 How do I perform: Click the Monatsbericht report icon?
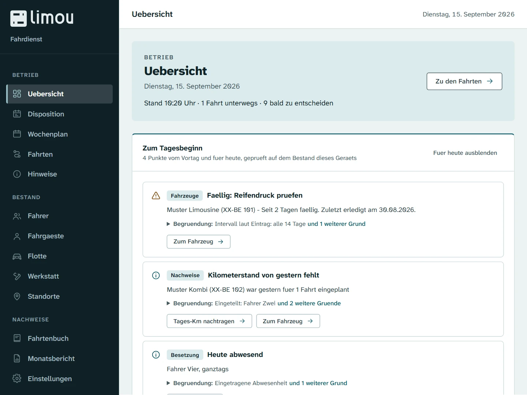tap(17, 358)
